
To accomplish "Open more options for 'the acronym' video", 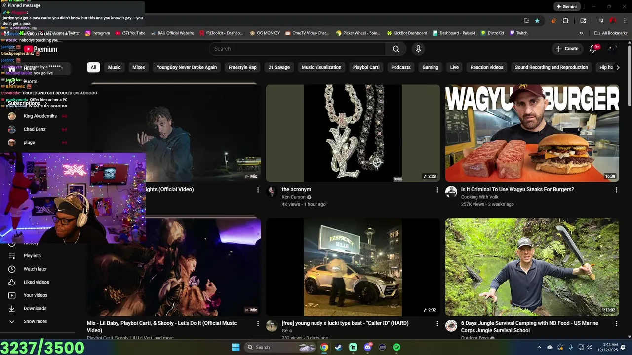I will point(437,190).
